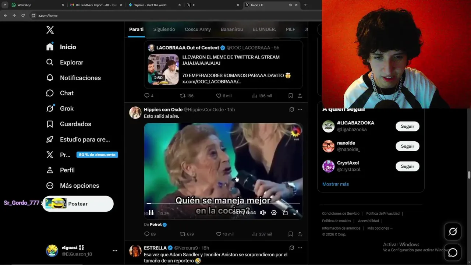The height and width of the screenshot is (265, 471).
Task: Click the Postear button
Action: (x=78, y=204)
